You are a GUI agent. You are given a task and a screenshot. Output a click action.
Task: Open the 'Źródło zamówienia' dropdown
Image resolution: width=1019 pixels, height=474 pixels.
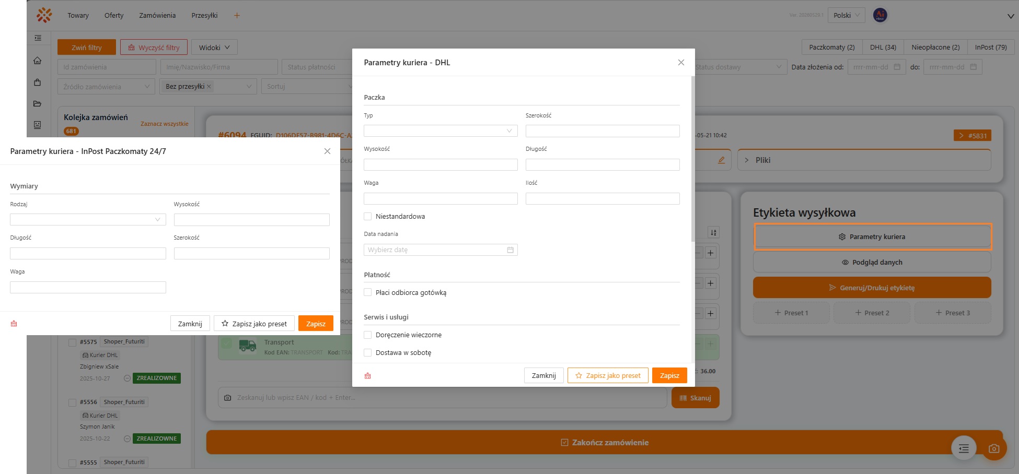(106, 87)
